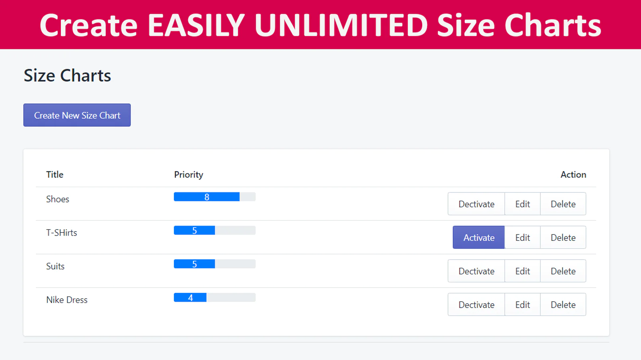Screen dimensions: 641x360
Task: Deactivate the Shoes size chart
Action: pos(476,204)
